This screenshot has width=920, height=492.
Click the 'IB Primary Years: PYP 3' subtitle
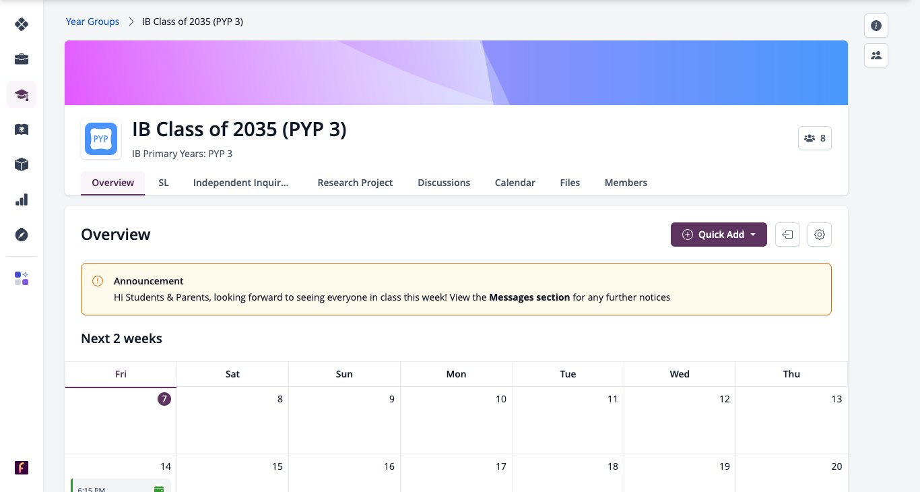tap(183, 154)
